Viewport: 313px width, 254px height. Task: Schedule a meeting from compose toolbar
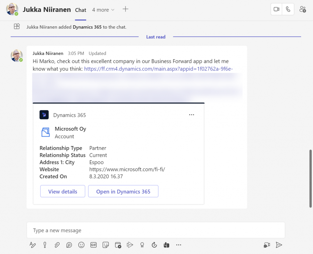point(118,245)
